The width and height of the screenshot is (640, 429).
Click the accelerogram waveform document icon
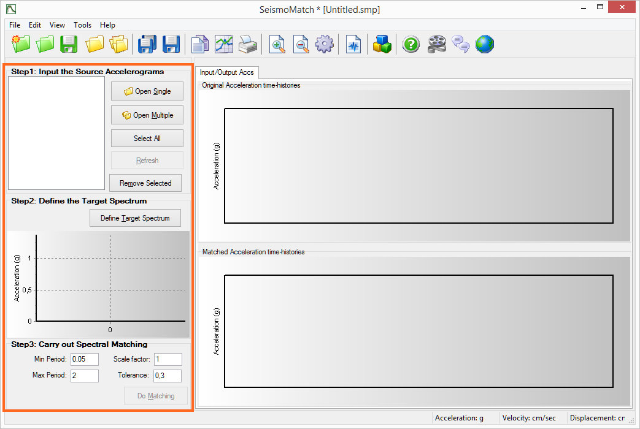[x=353, y=44]
